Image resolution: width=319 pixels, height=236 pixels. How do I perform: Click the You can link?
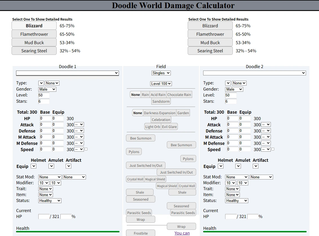(182, 233)
